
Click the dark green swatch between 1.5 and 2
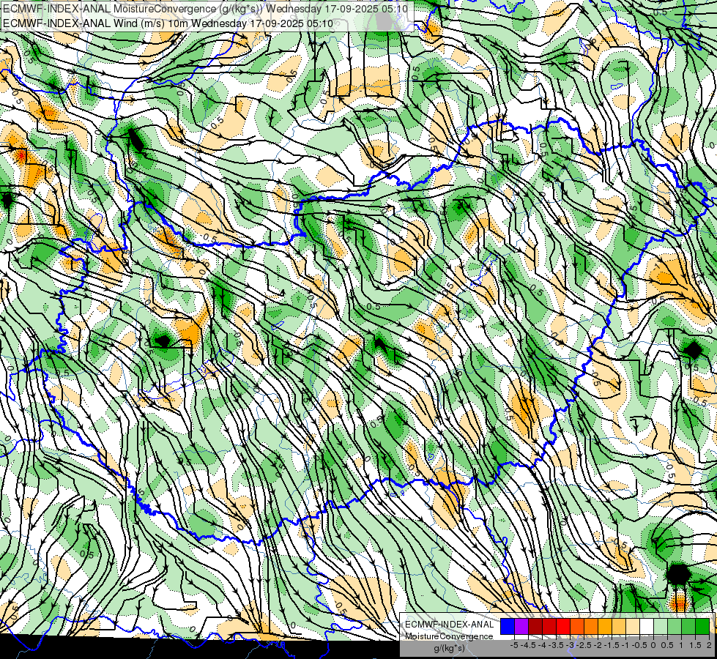point(702,627)
